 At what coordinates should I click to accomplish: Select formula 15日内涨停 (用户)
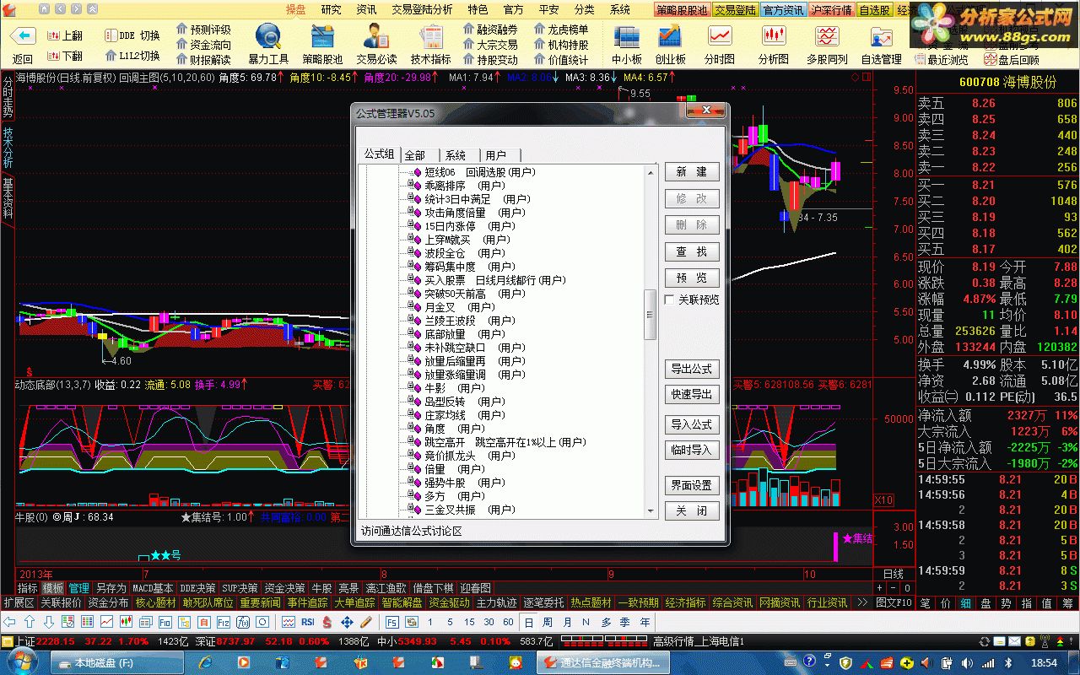[470, 226]
